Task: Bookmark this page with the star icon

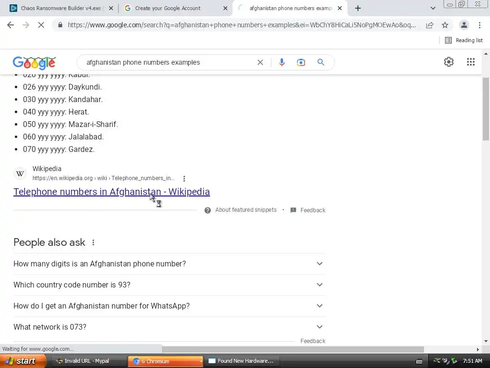Action: point(445,25)
